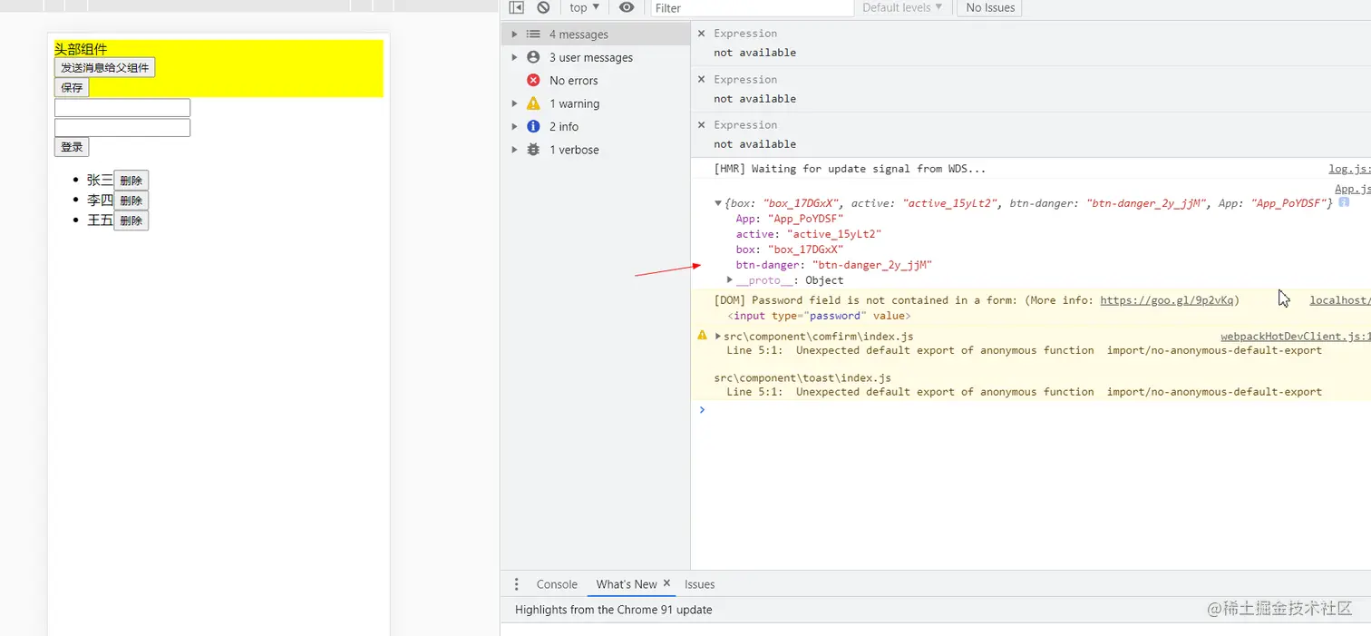This screenshot has height=636, width=1371.
Task: Expand the src\component\comfirm\index.js warning
Action: pos(719,336)
